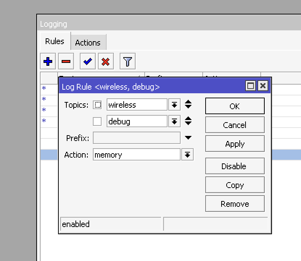This screenshot has height=261, width=301.
Task: Click the blue checkmark enable icon
Action: [x=87, y=61]
